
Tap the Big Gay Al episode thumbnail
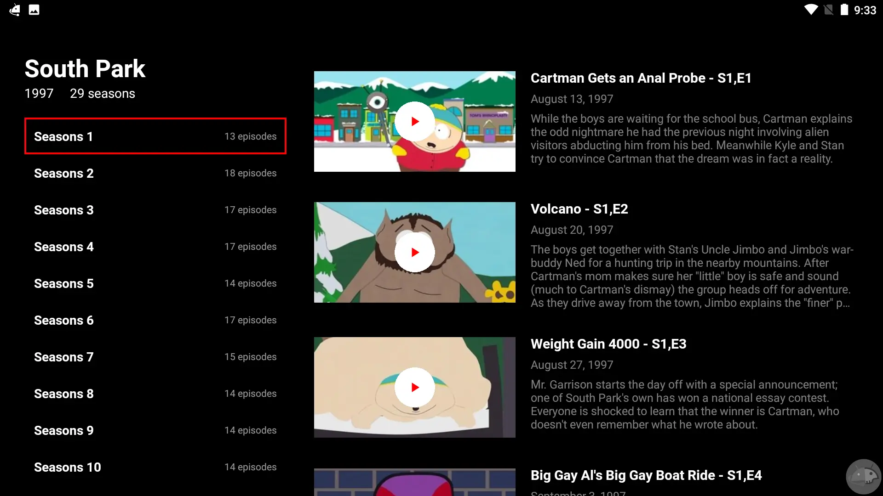click(414, 482)
